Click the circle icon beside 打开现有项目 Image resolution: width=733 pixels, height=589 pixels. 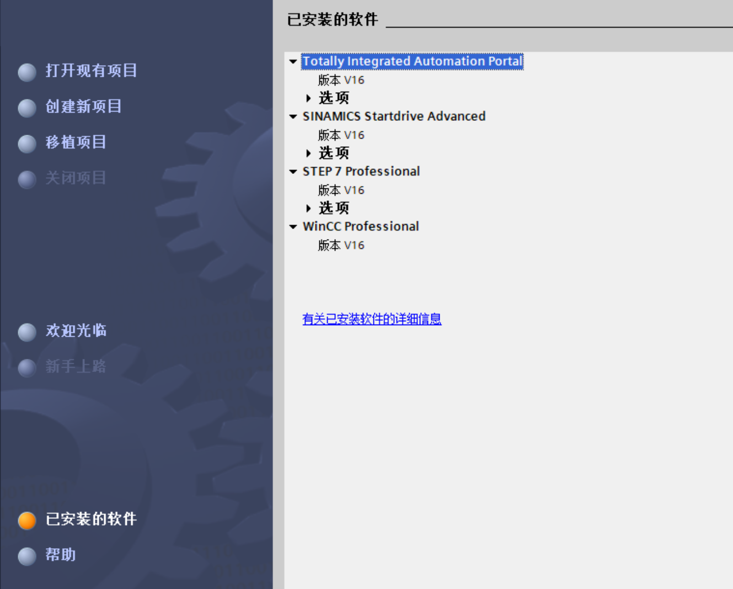[x=26, y=72]
